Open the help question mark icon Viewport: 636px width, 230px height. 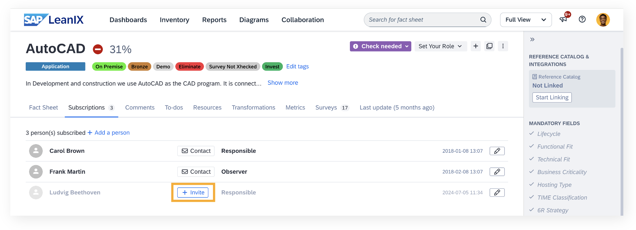[582, 19]
